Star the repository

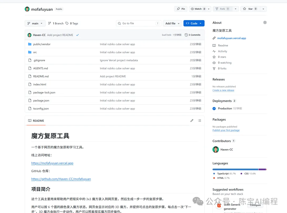[x=250, y=9]
